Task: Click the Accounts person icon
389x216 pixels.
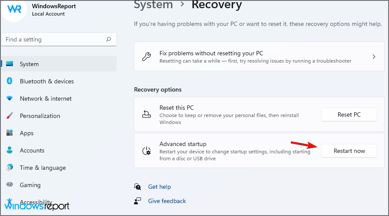Action: click(x=10, y=150)
